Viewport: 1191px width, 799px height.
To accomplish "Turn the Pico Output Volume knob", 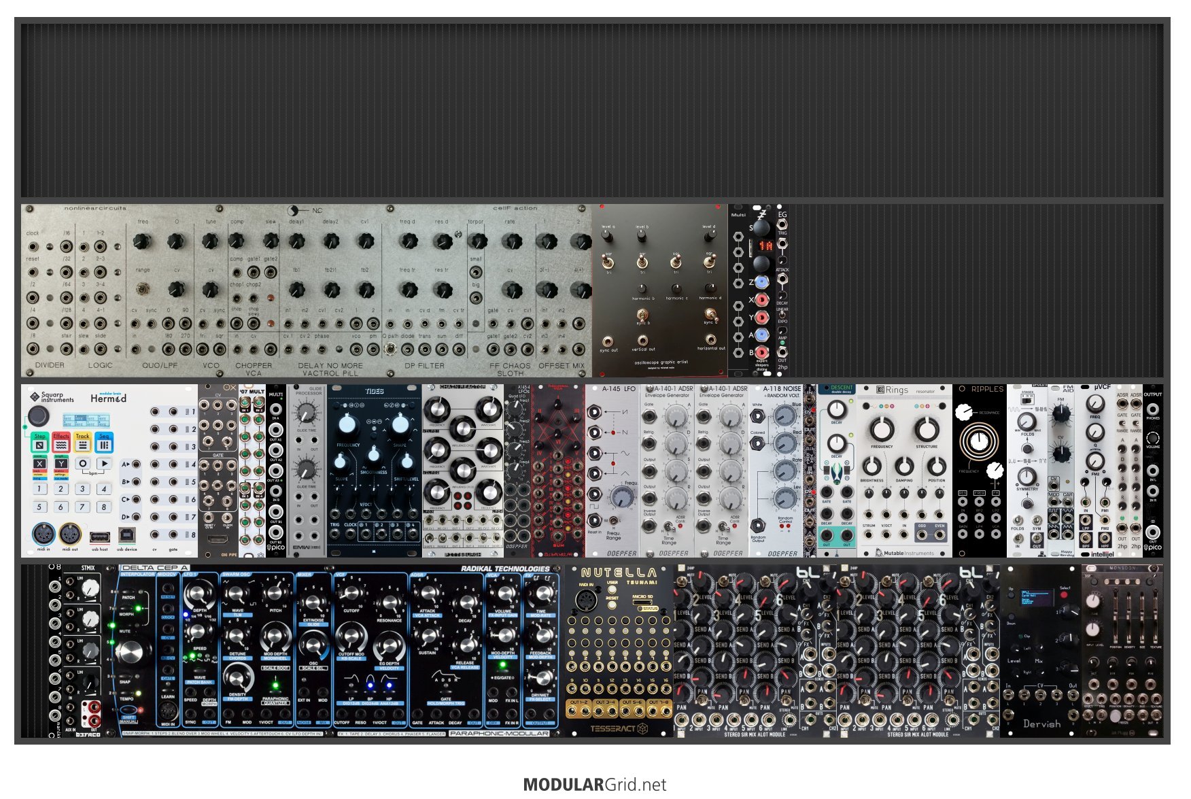I will coord(1153,438).
